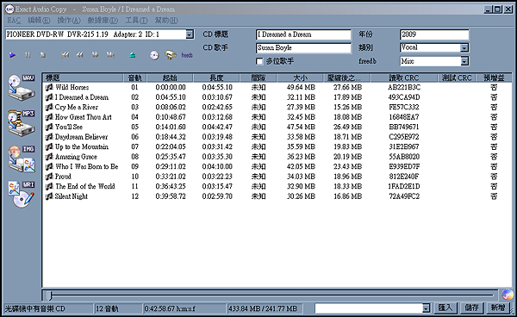Click the 讀取 CRC column header
Screen dimensions: 517x317
[x=404, y=78]
